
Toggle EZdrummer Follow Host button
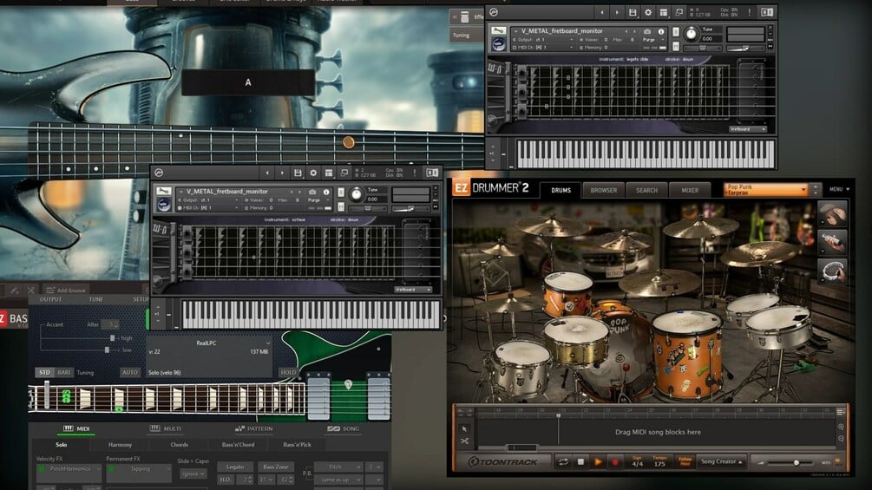pyautogui.click(x=685, y=461)
